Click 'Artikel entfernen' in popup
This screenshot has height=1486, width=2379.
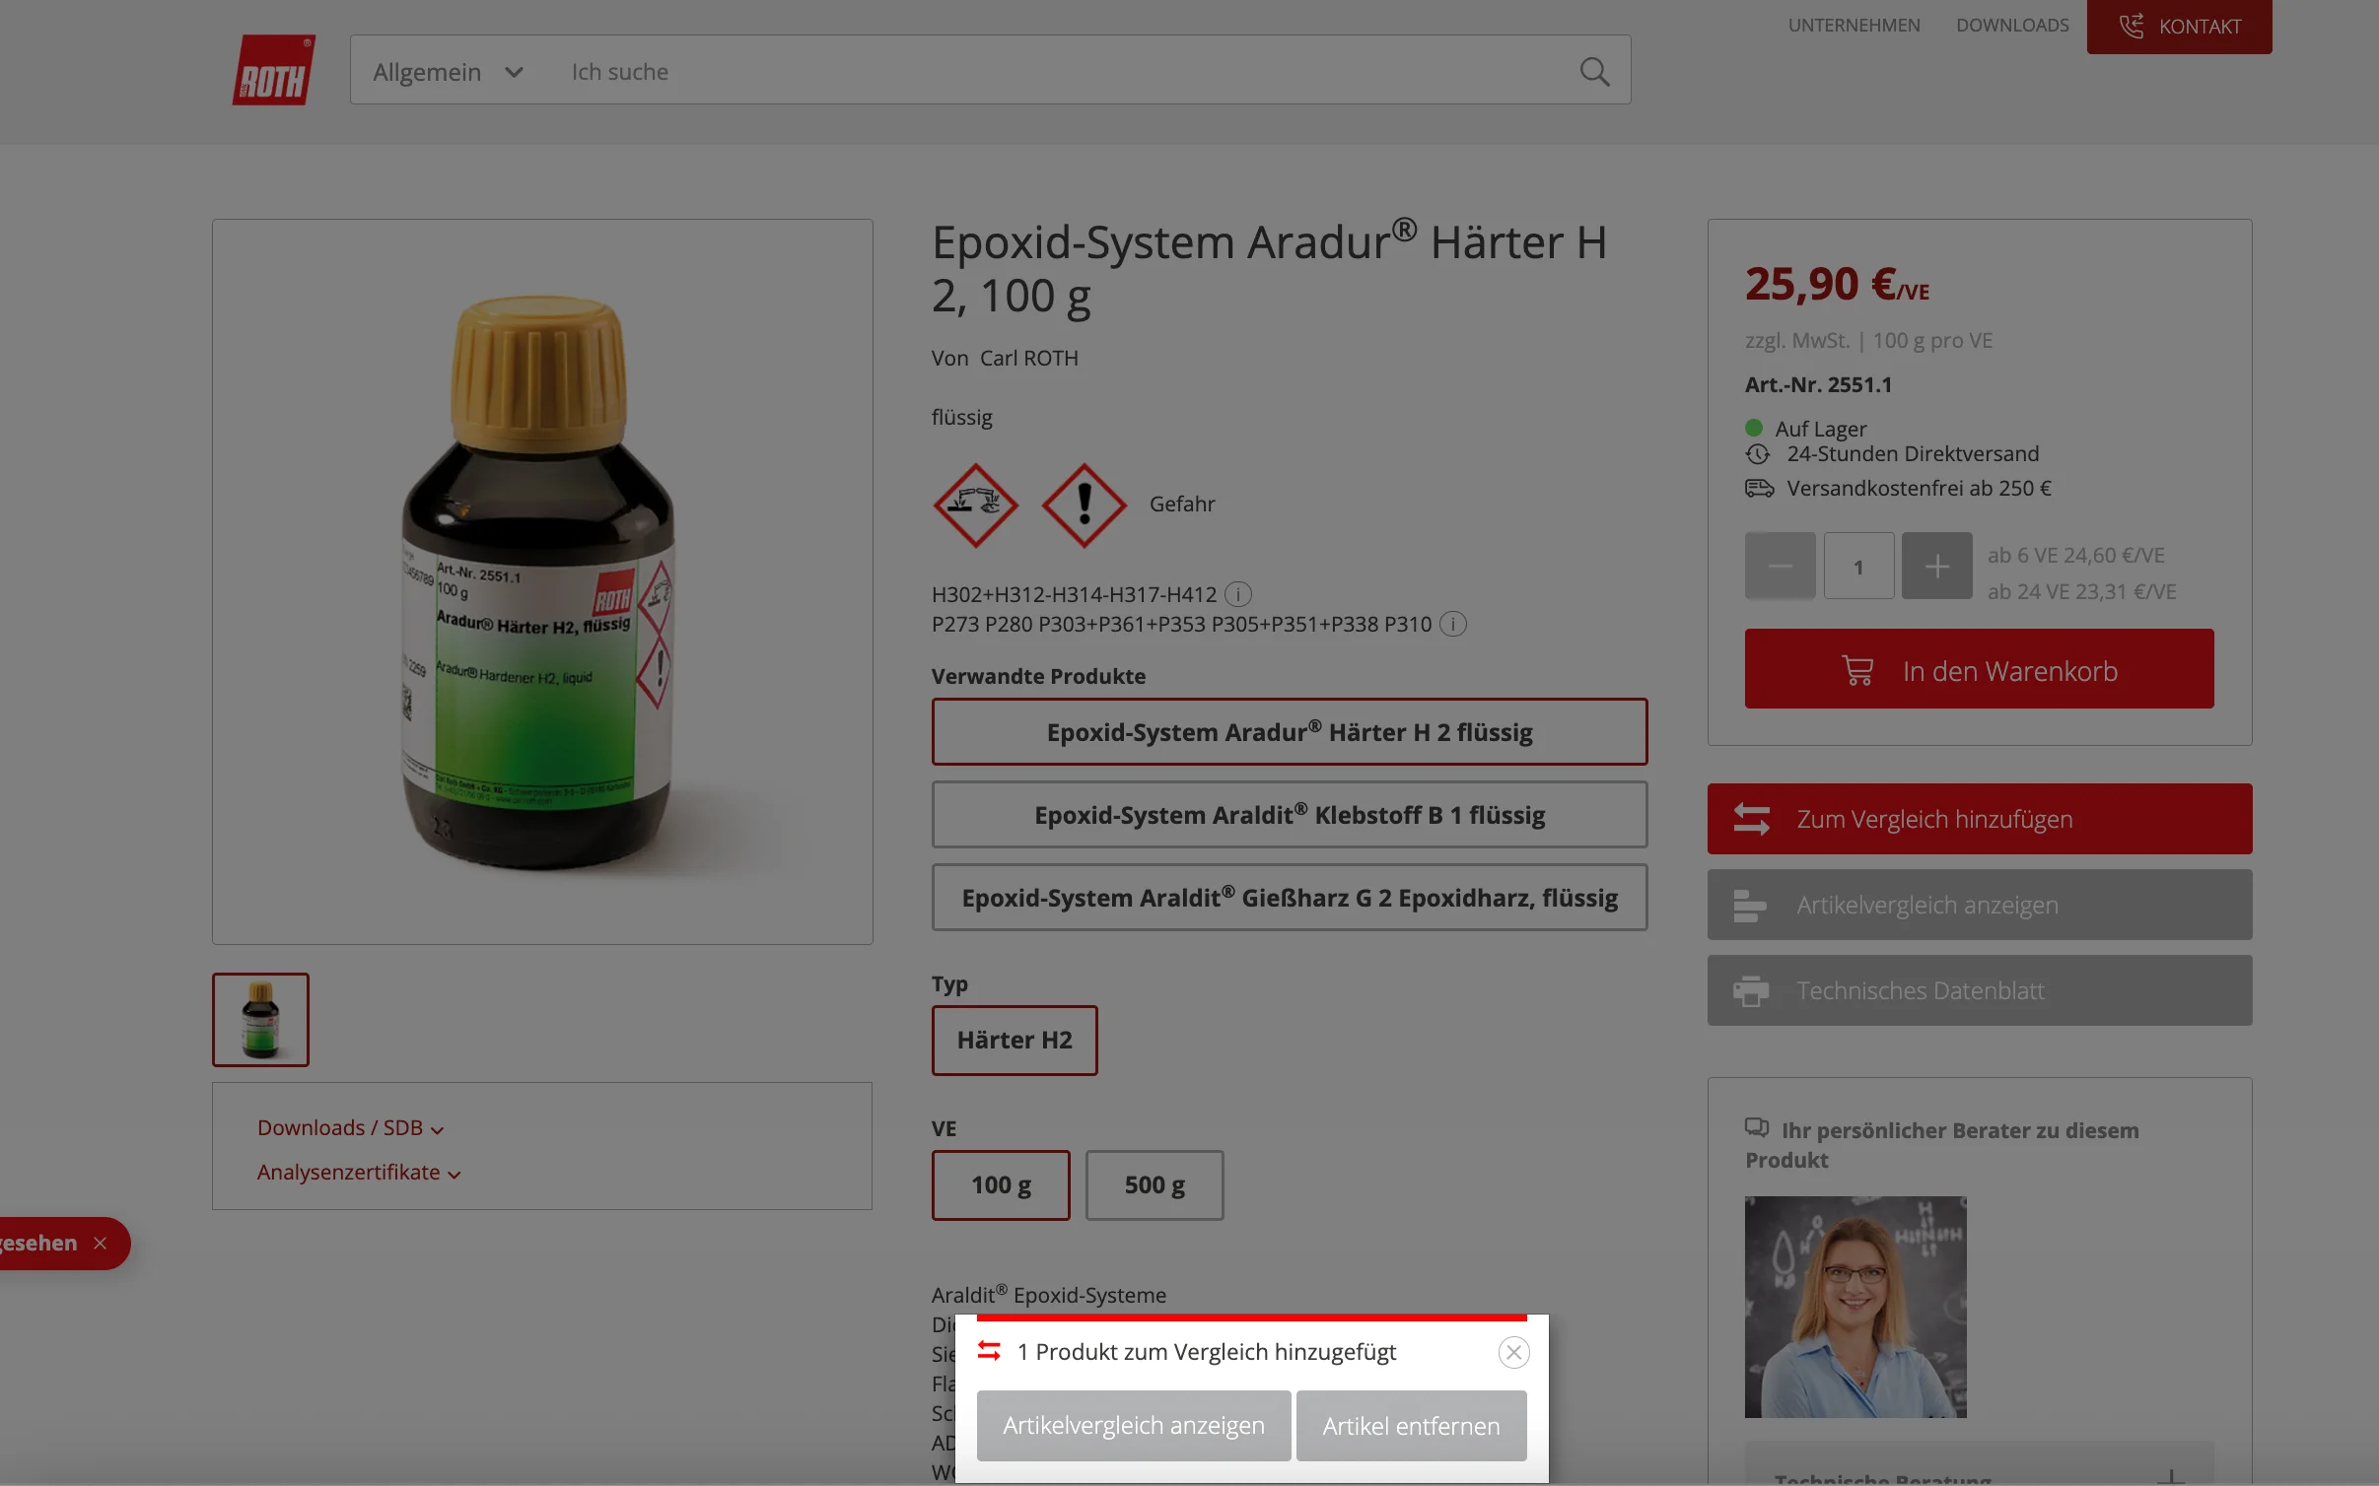point(1411,1426)
